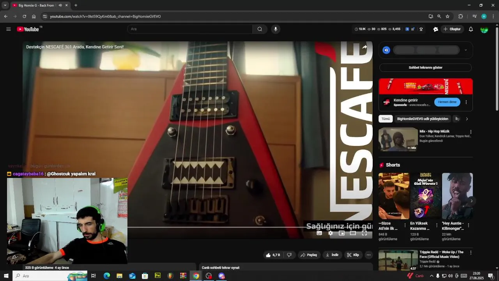Share video via arrow icon on player
Viewport: 499px width, 281px height.
tap(365, 47)
